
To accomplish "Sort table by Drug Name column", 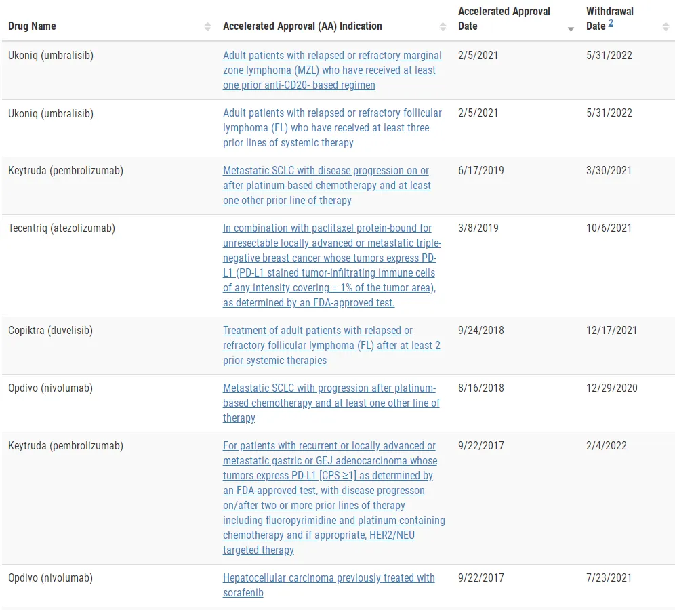I will tap(207, 26).
